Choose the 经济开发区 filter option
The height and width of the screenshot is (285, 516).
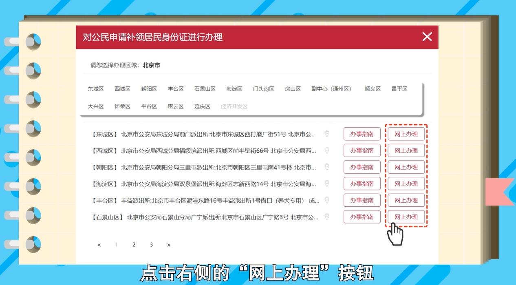coord(235,106)
